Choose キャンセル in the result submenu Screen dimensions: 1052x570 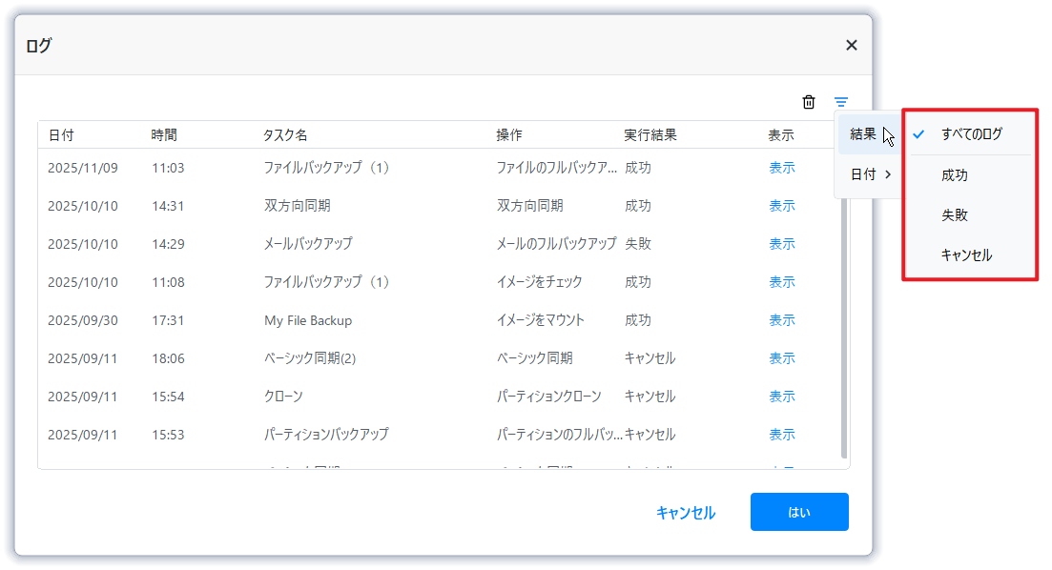coord(966,255)
